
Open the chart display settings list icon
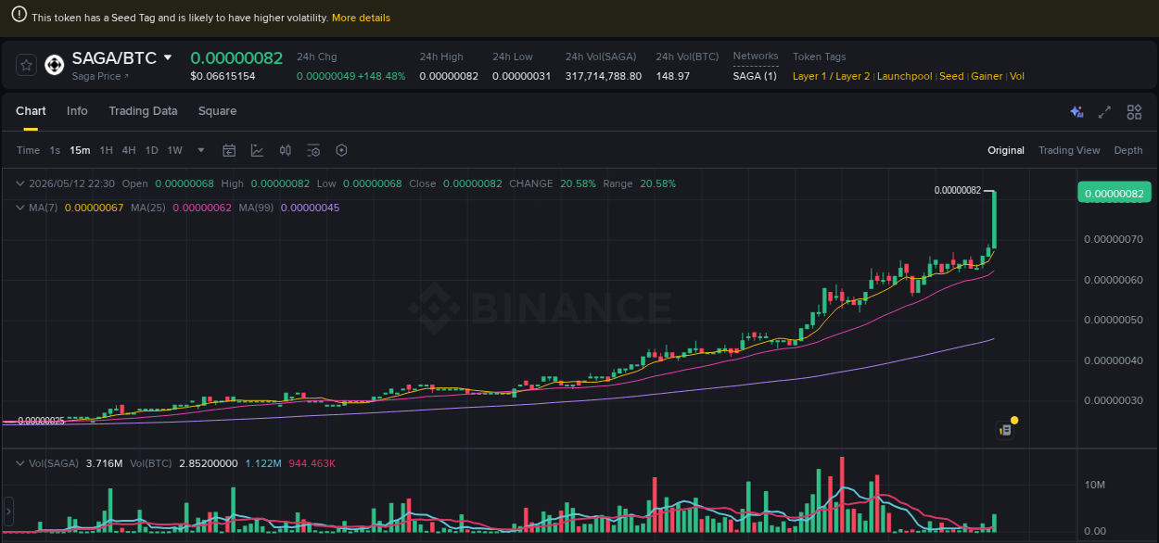[x=313, y=150]
